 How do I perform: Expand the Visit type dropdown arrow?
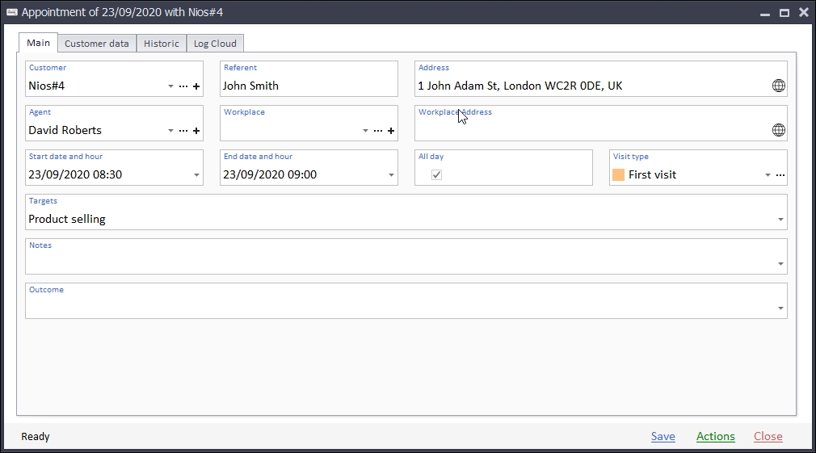(768, 175)
